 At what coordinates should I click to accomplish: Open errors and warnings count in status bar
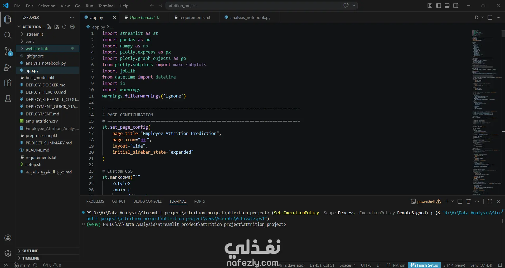(52, 265)
